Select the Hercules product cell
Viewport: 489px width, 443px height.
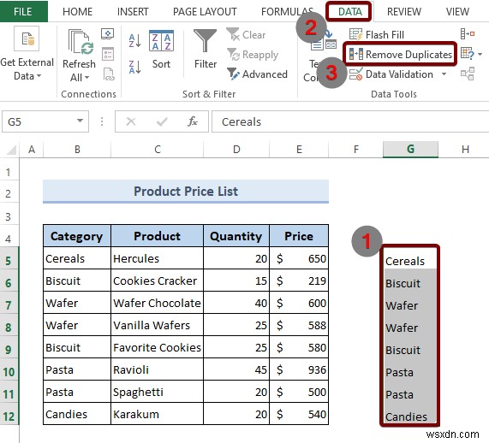(x=157, y=258)
